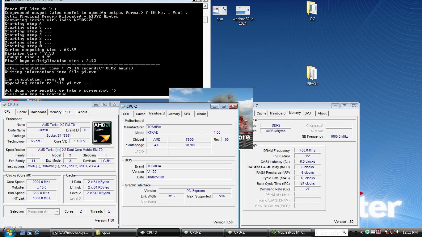Click the green shield tray icon

click(x=367, y=232)
